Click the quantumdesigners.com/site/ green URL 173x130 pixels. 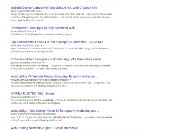26,63
